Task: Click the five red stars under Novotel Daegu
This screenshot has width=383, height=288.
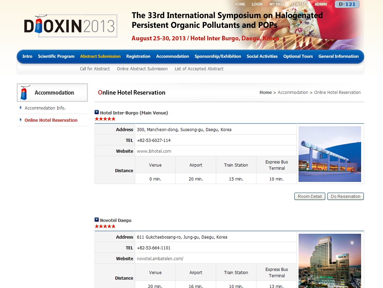Action: click(105, 226)
